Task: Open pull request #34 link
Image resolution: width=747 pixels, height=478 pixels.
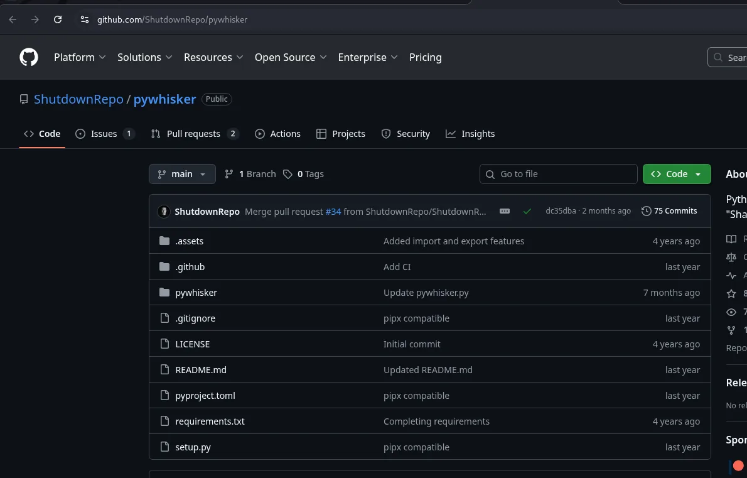Action: [x=333, y=212]
